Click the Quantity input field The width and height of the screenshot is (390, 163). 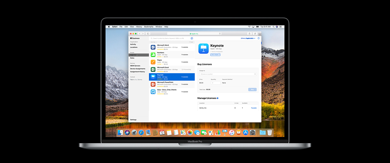pos(216,83)
